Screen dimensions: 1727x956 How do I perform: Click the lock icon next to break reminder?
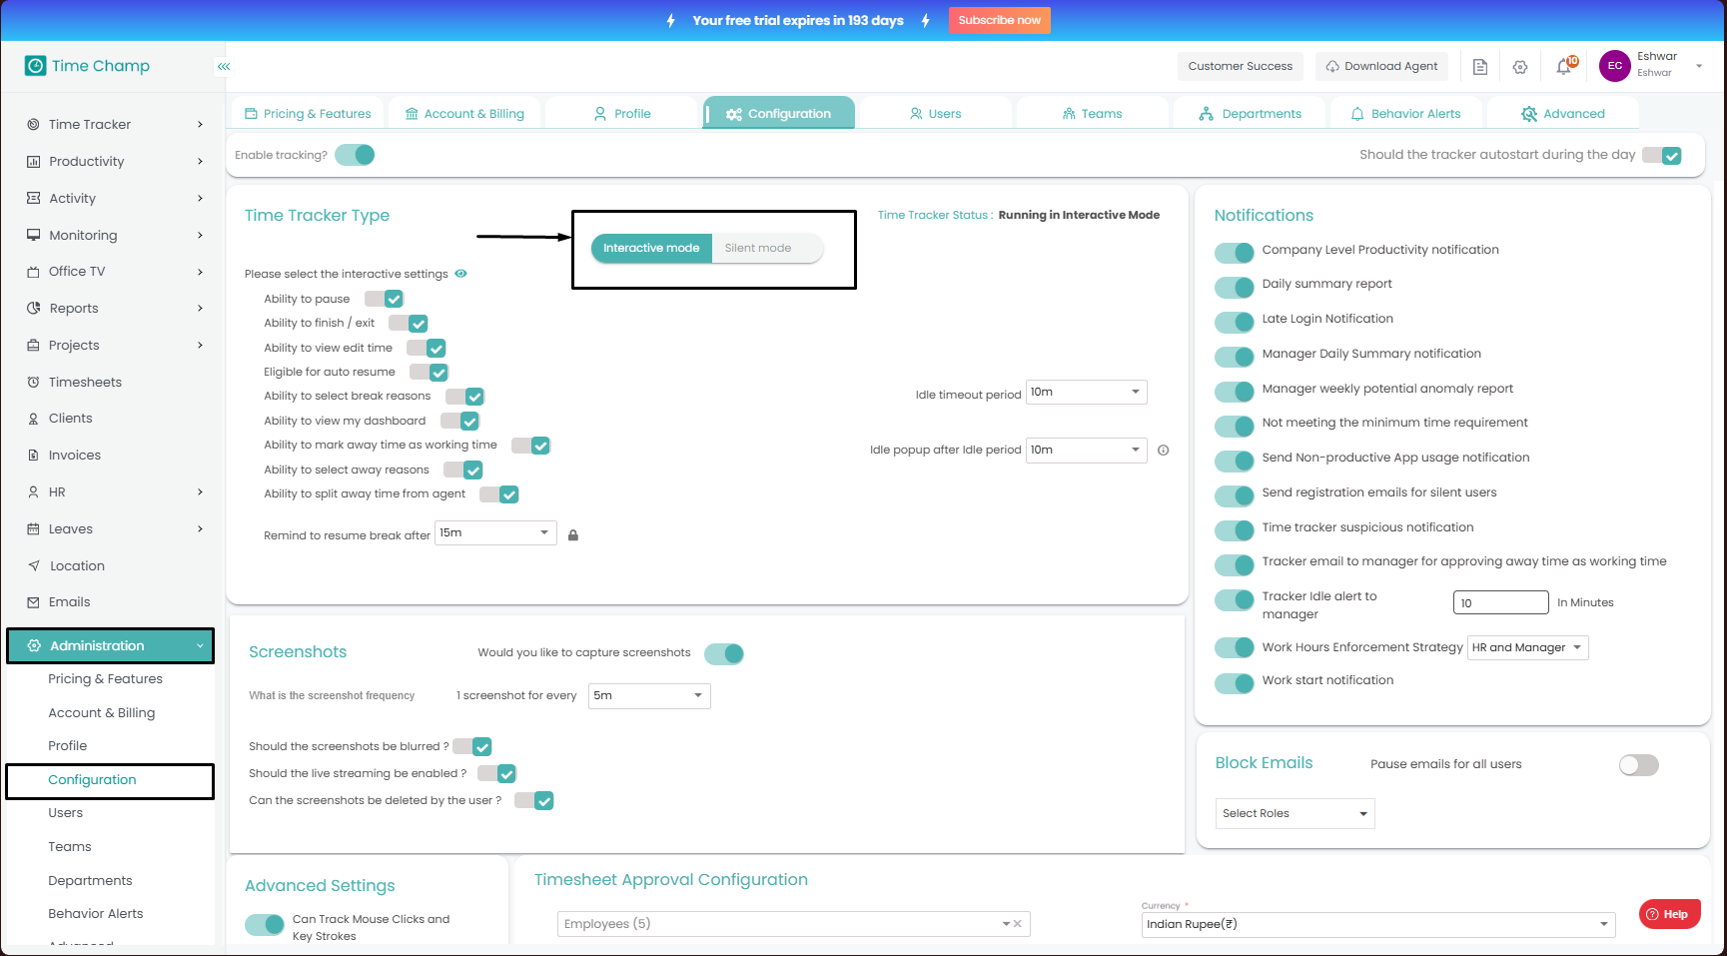point(573,535)
